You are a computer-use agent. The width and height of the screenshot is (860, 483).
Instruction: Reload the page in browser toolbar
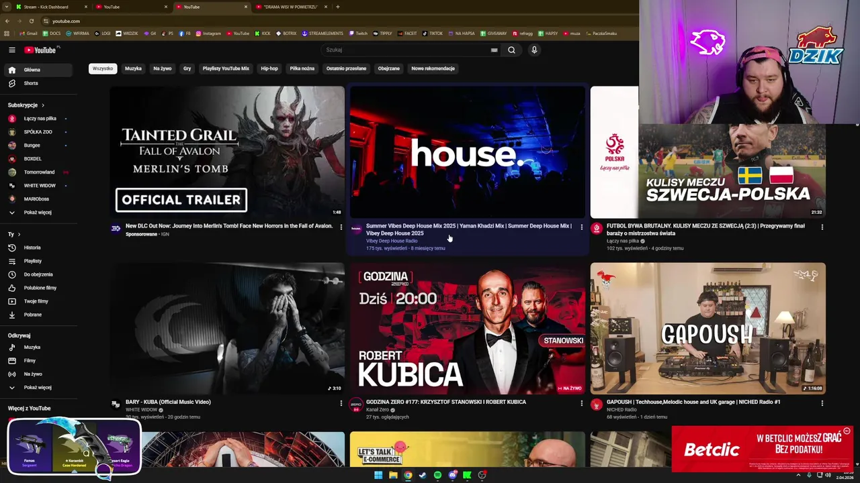32,21
